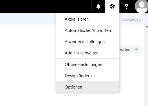
Task: Click the light blue toolbar strip
Action: (28, 19)
